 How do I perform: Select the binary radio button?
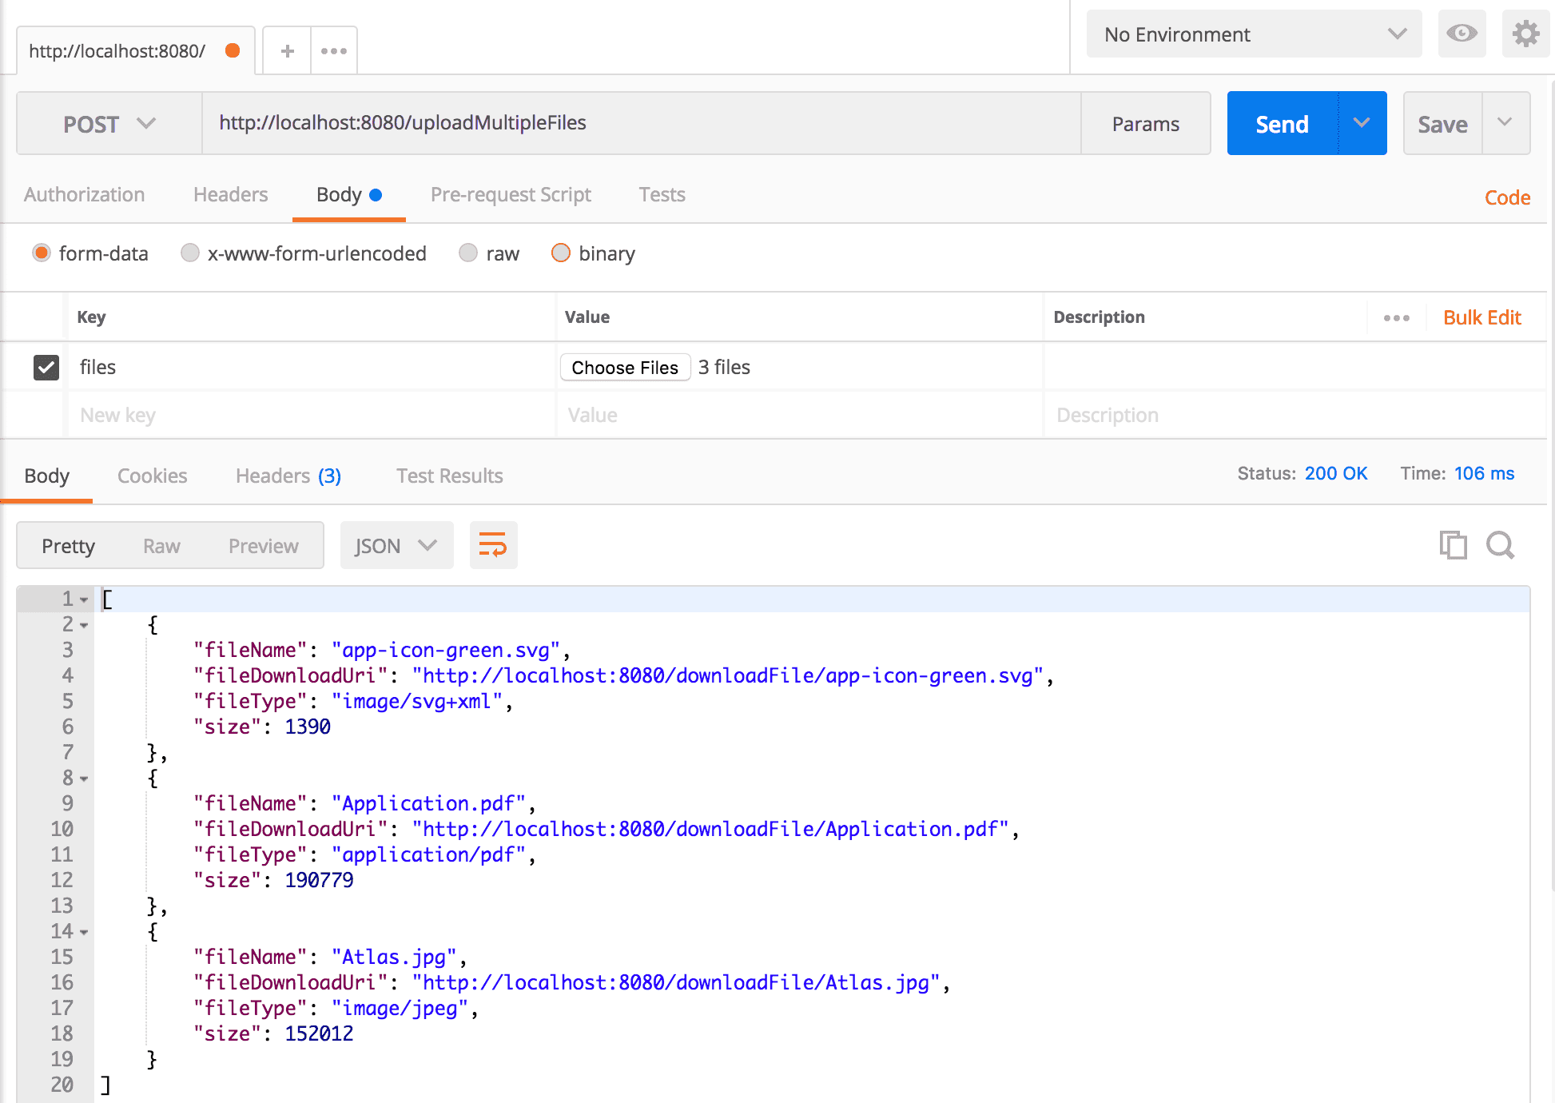(559, 253)
